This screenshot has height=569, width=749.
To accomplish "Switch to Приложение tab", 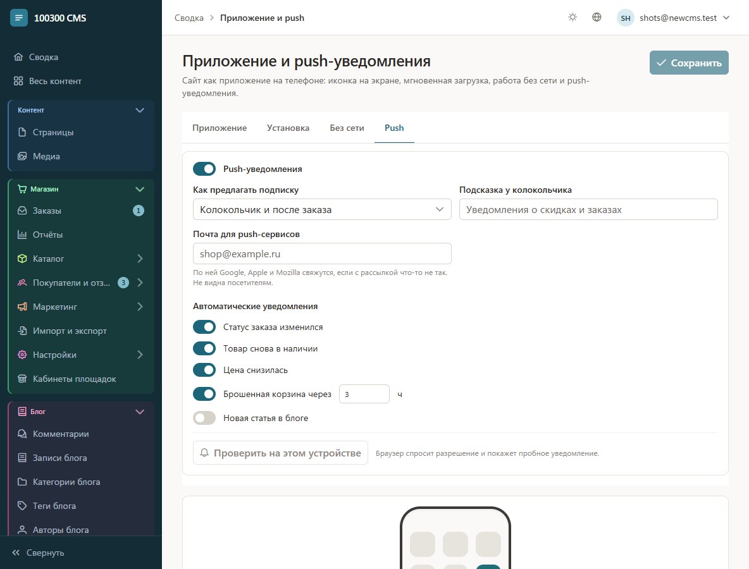I will point(220,128).
